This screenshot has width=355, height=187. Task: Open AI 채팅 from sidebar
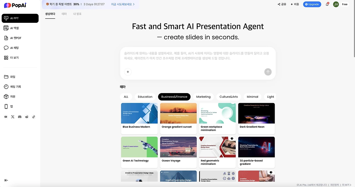point(20,48)
